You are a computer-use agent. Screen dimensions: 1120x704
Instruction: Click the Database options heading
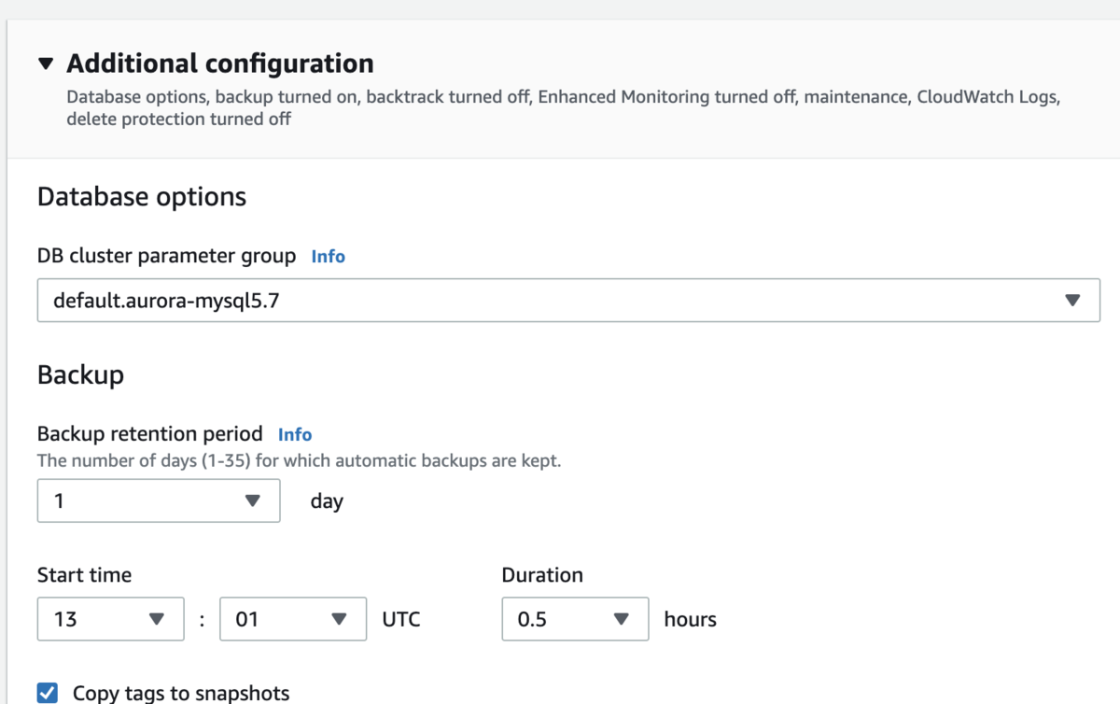point(142,197)
